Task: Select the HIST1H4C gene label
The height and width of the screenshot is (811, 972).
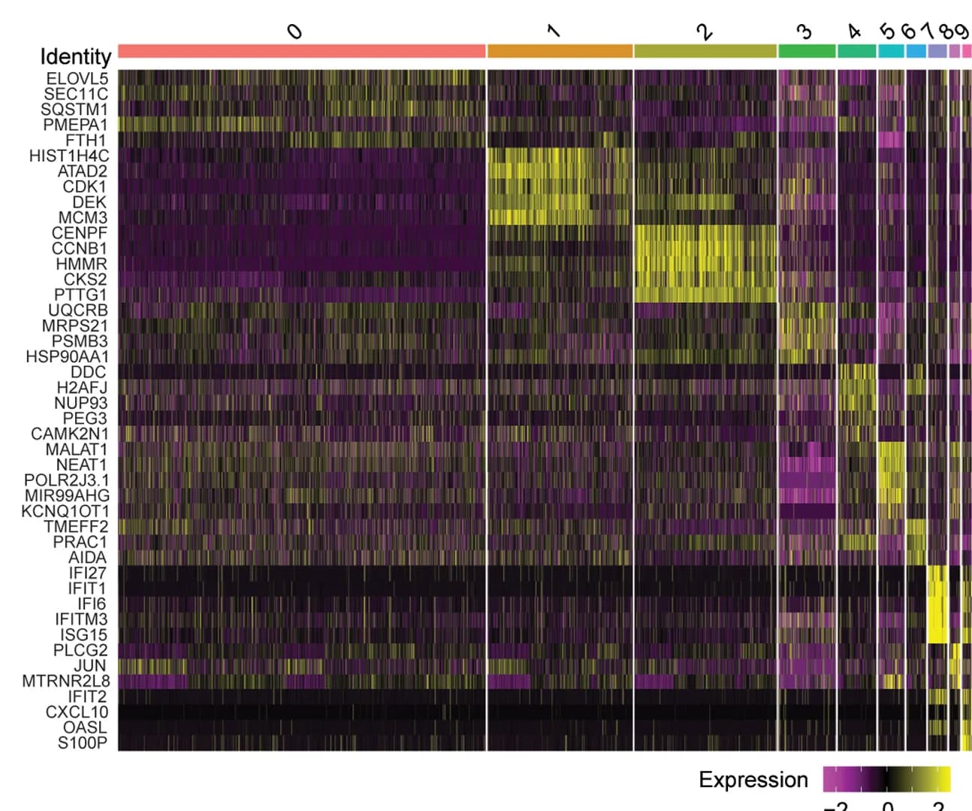Action: coord(68,156)
